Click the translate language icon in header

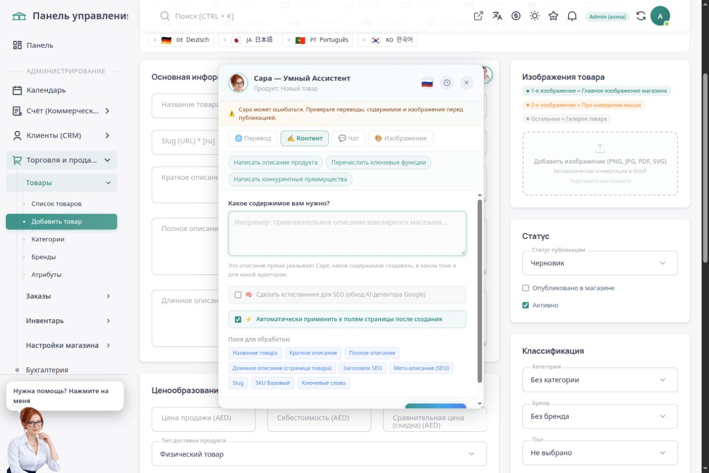497,16
